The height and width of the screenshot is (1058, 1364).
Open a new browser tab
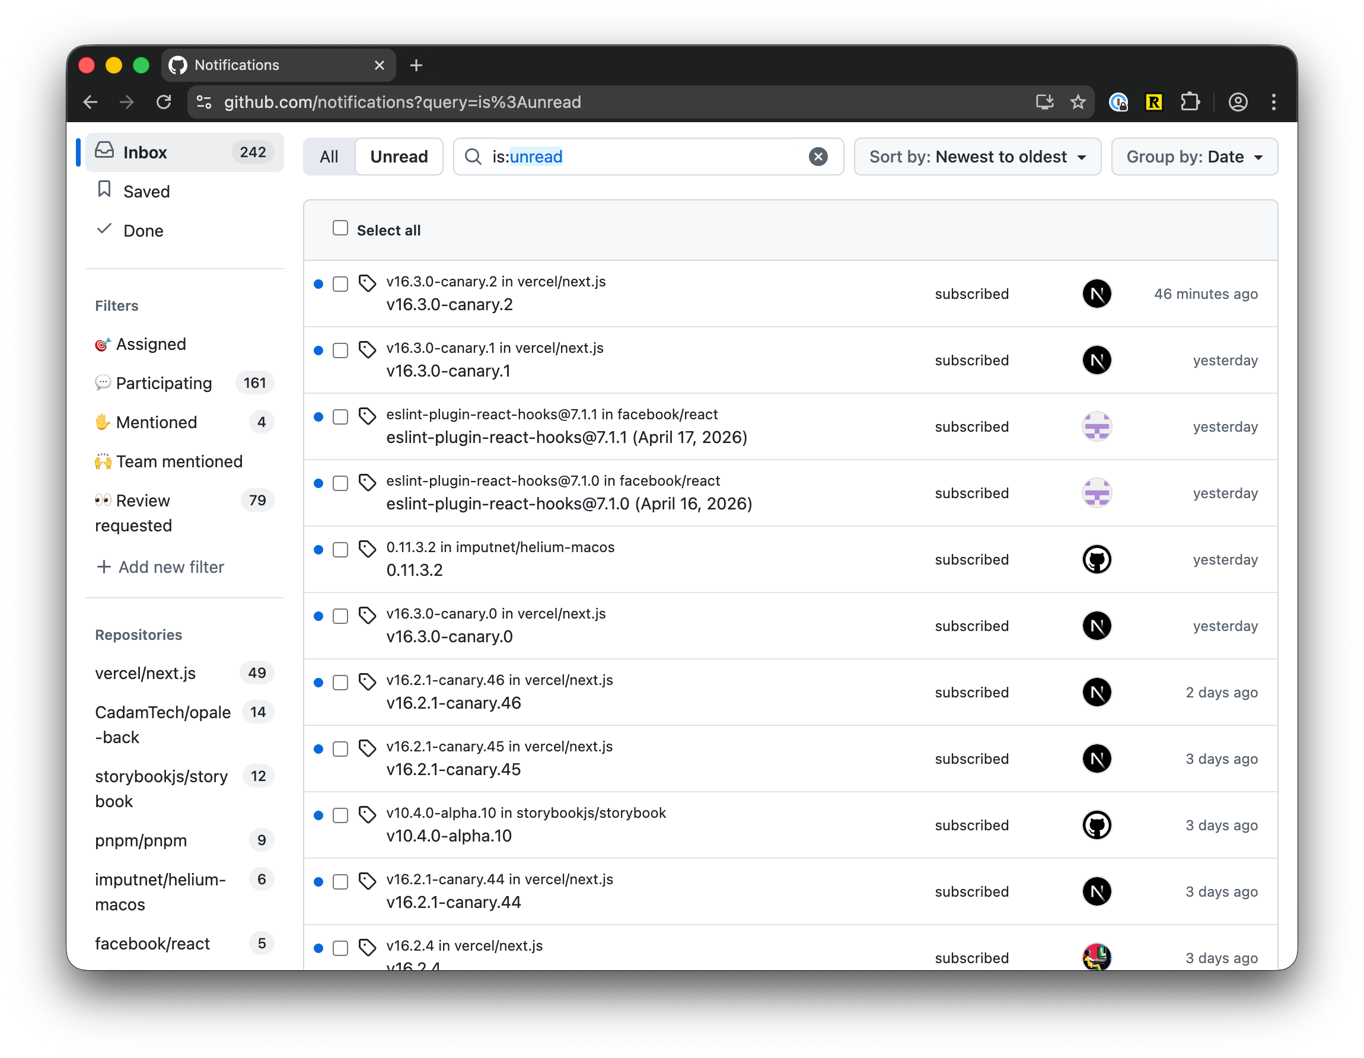(416, 65)
